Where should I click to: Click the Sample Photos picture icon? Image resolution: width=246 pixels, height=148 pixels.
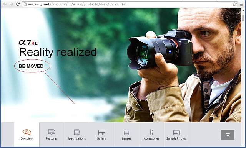click(176, 132)
